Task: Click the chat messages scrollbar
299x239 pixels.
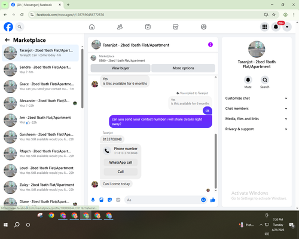Action: pos(215,161)
